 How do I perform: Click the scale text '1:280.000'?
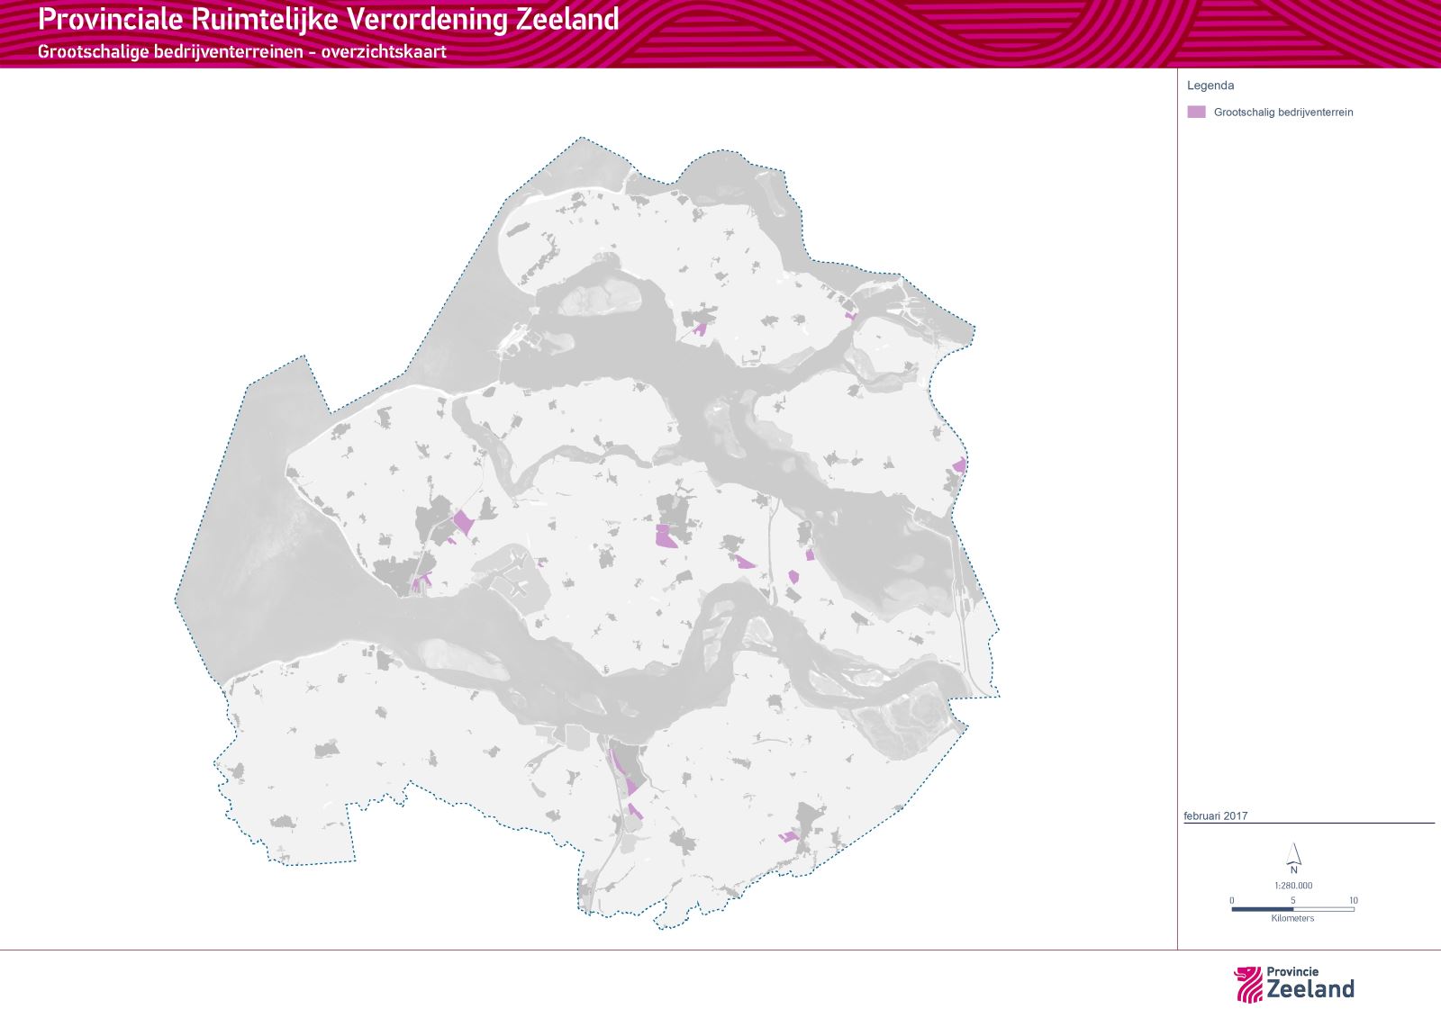tap(1293, 886)
